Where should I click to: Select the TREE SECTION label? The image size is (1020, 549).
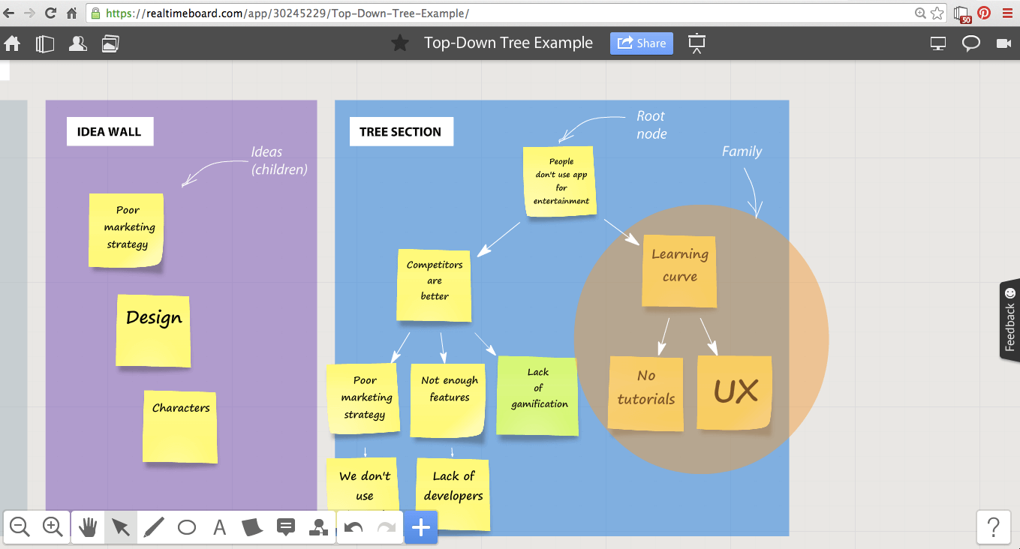click(x=401, y=131)
